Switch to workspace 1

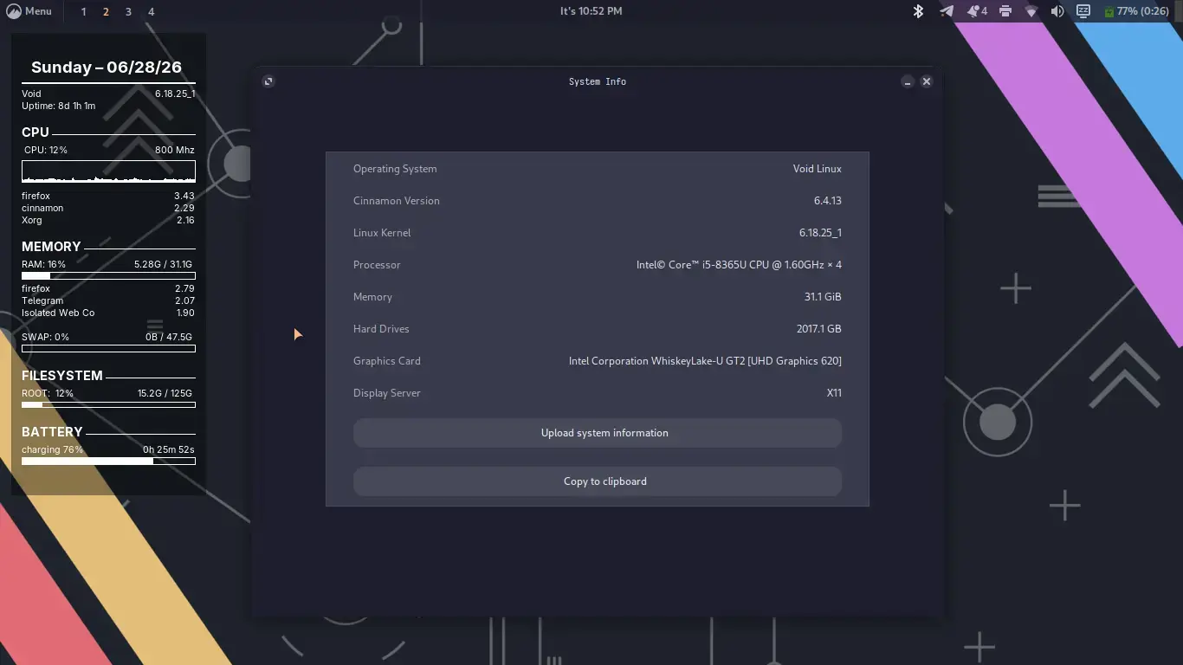click(83, 12)
